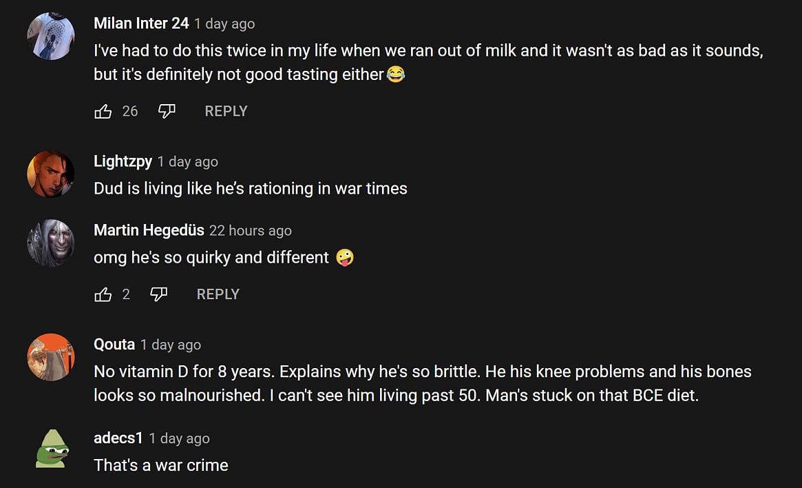This screenshot has width=802, height=488.
Task: Click Martin Hegedüs's avatar picture
Action: click(x=51, y=243)
